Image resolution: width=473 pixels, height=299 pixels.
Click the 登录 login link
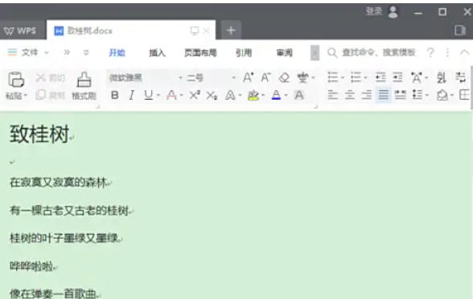[374, 11]
